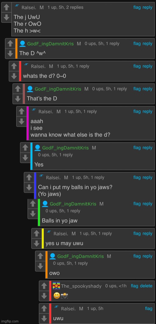Downvote the "owo" comment
Image resolution: width=156 pixels, height=324 pixels.
(x=40, y=266)
